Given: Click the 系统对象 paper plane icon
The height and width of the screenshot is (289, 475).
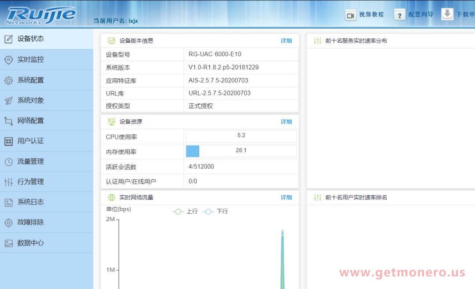Looking at the screenshot, I should 8,101.
